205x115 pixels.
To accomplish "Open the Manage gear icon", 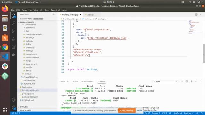I will coord(13,108).
